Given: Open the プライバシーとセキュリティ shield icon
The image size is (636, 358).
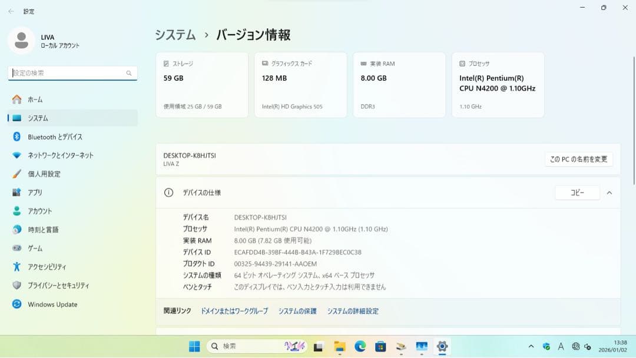Looking at the screenshot, I should (x=16, y=285).
